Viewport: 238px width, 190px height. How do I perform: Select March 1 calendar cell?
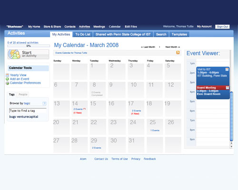pos(98,71)
